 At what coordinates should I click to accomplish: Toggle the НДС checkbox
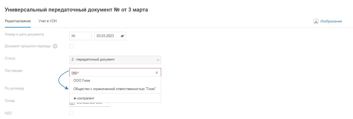coord(71,113)
